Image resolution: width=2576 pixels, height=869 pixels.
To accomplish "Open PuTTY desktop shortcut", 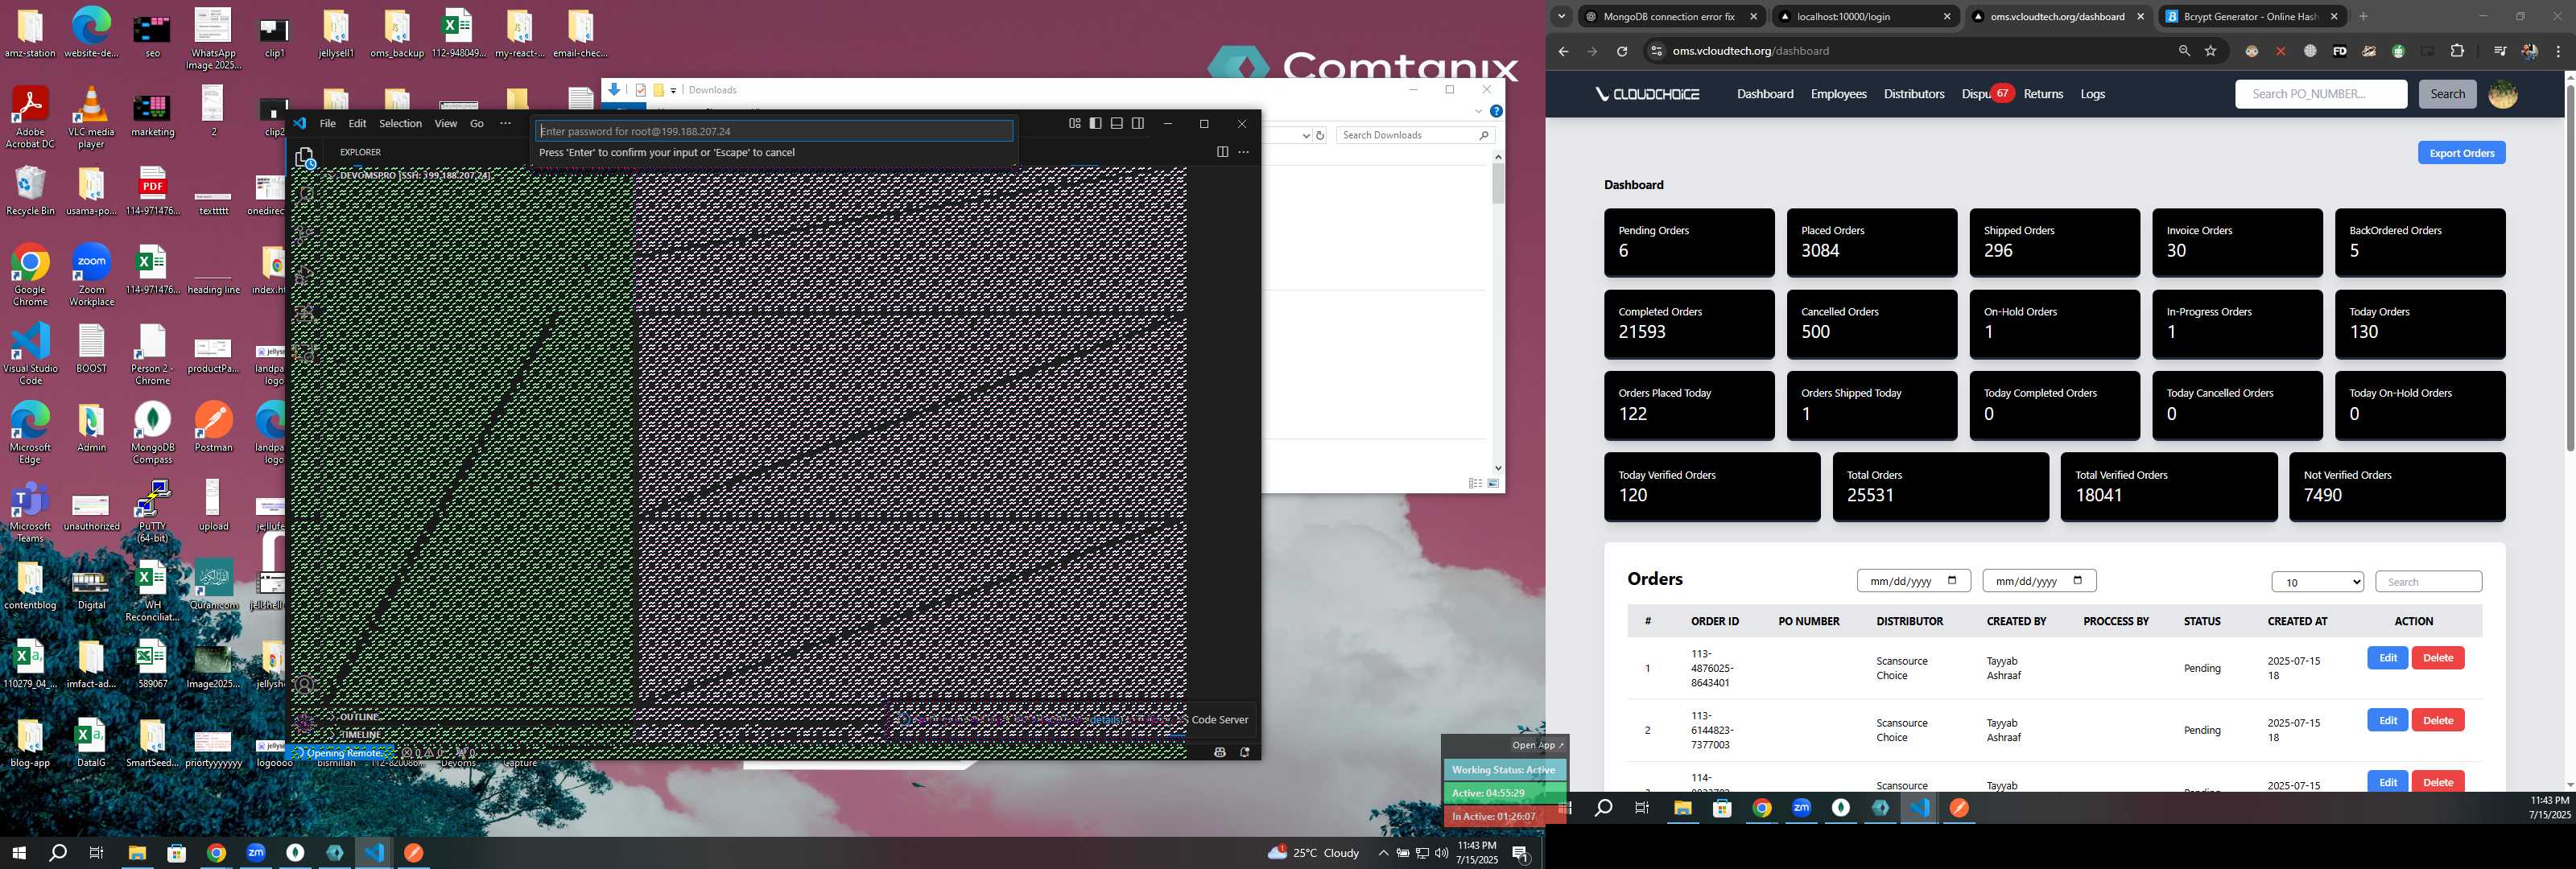I will [152, 511].
